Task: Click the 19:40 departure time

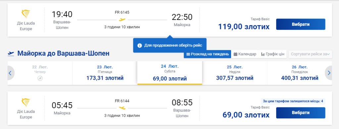Action: (x=62, y=15)
